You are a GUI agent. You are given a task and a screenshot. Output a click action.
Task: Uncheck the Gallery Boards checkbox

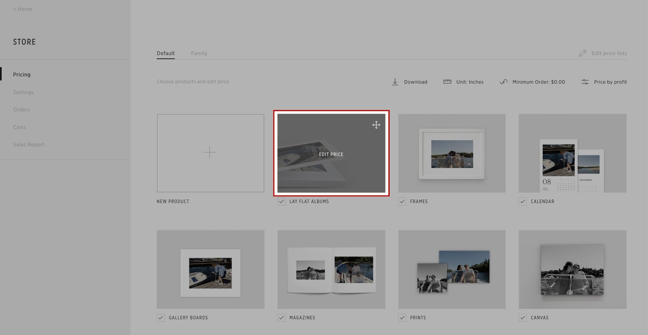click(x=161, y=318)
